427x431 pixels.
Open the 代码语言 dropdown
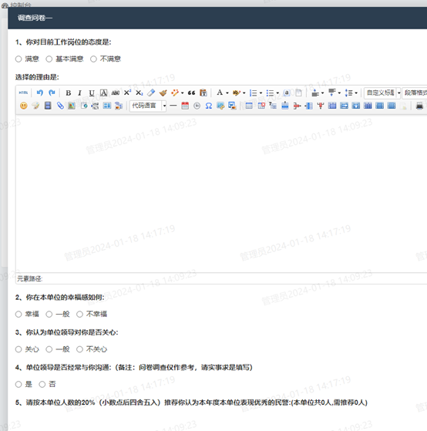tap(148, 106)
